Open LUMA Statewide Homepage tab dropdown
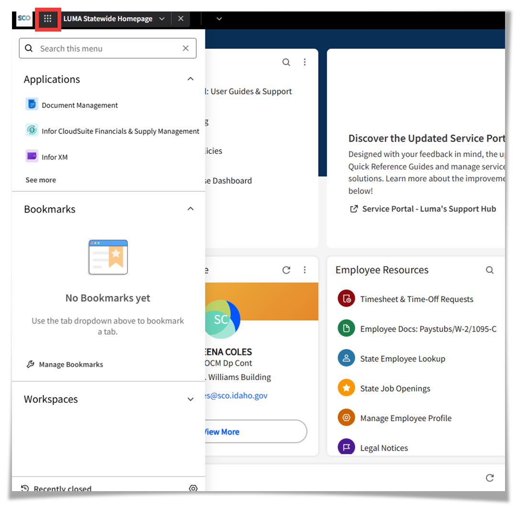 (x=162, y=19)
